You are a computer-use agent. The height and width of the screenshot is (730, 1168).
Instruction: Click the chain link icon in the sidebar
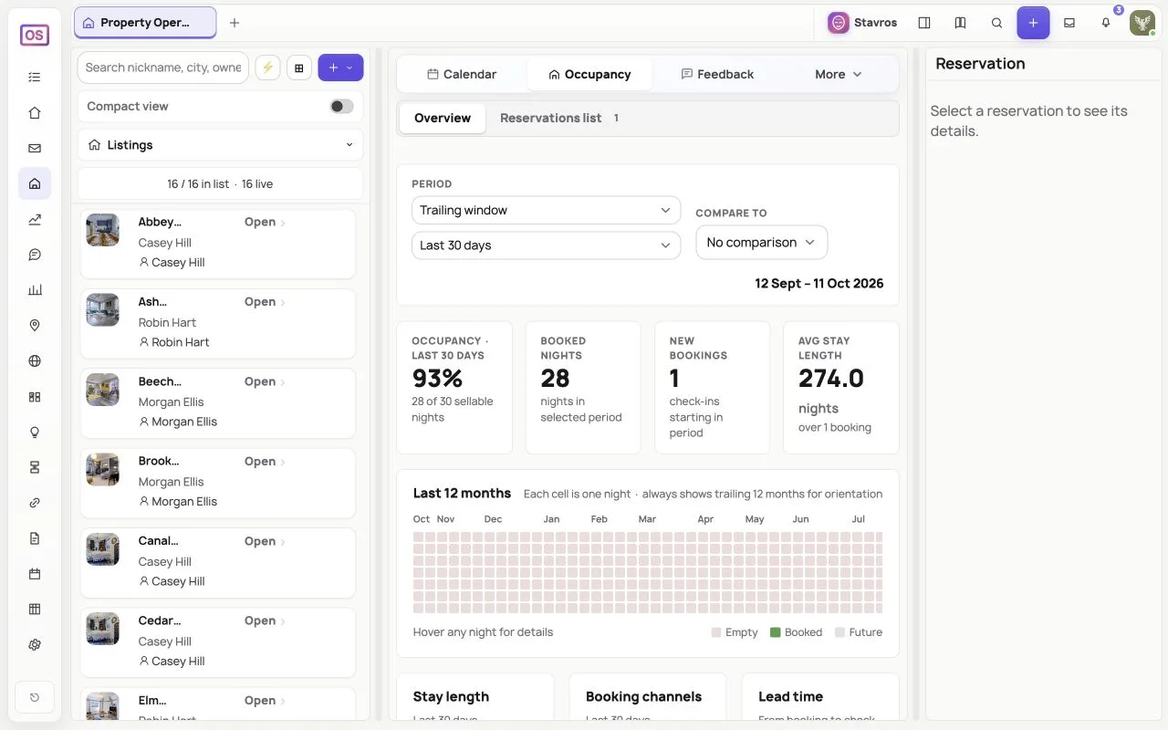(x=35, y=503)
